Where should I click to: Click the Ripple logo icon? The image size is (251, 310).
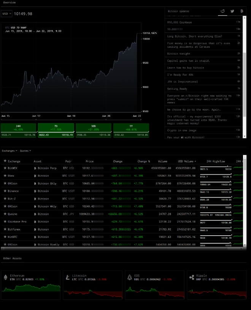click(x=192, y=277)
